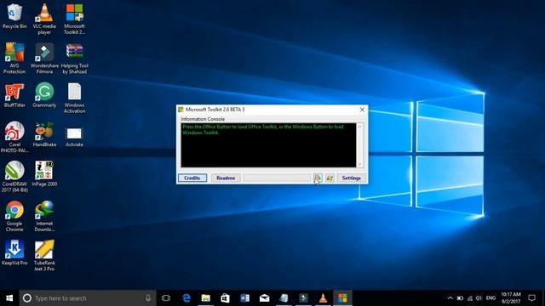Open the clock showing 10:17 AM

point(511,298)
